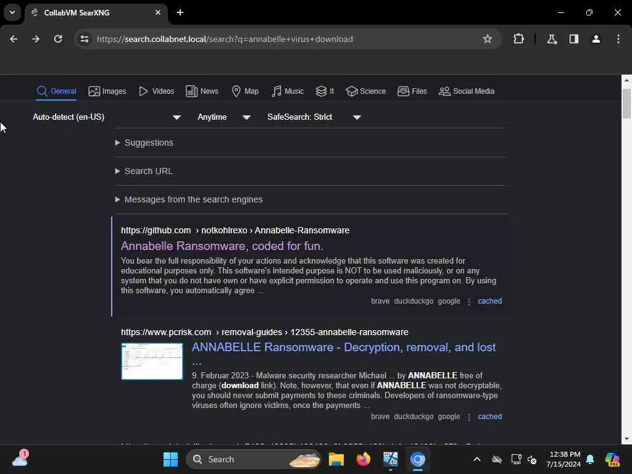
Task: Open the options dots on pcrisk result
Action: click(469, 417)
